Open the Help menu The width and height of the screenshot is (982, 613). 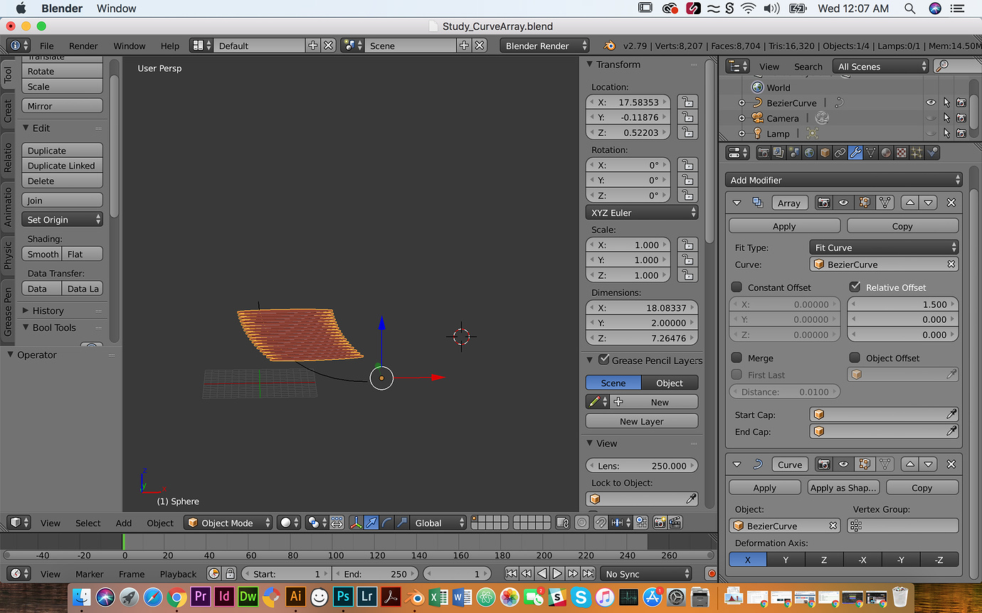coord(170,46)
